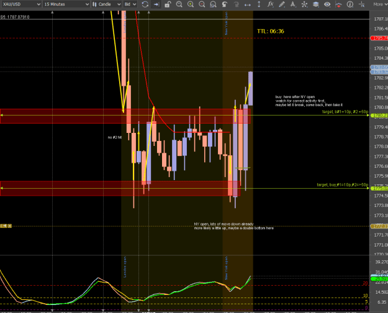Click the 1787.1 price axis label
Screen dimensions: 388x313
pyautogui.click(x=381, y=19)
